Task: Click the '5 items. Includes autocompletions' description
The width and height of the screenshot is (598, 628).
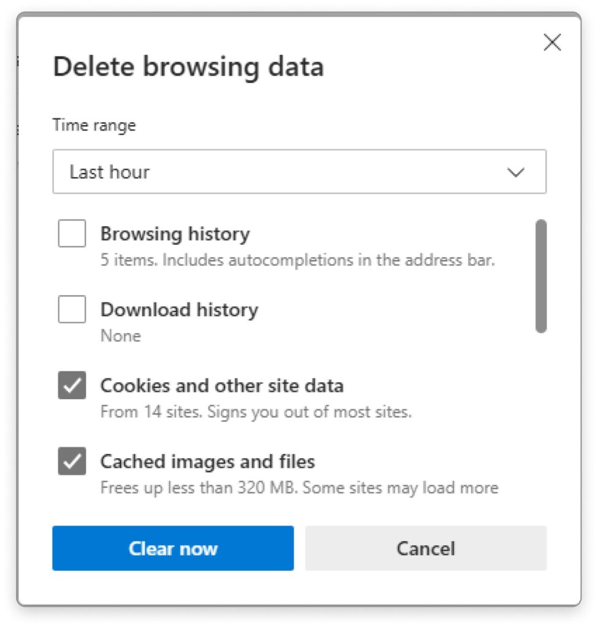Action: [x=298, y=260]
